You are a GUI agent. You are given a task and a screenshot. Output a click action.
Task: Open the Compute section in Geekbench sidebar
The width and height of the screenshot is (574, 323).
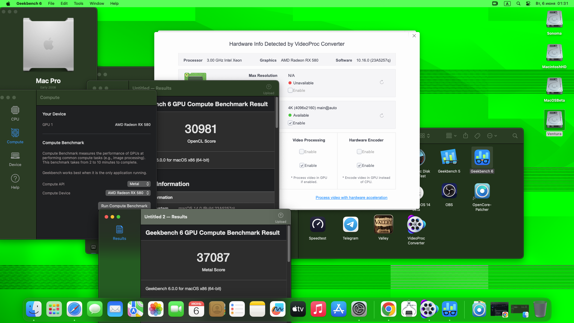(x=15, y=136)
